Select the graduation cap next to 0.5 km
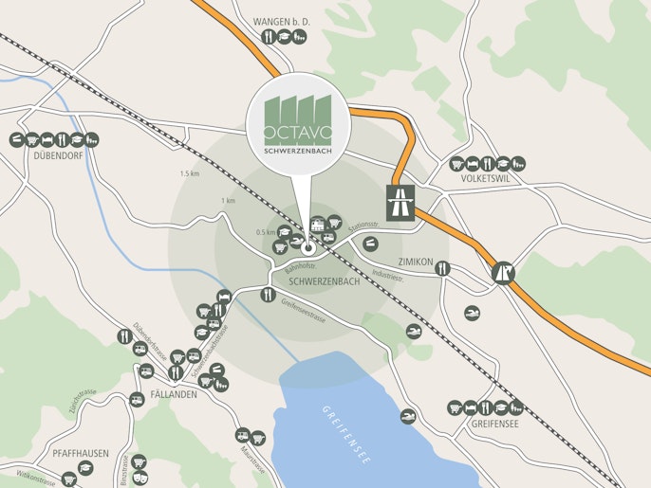This screenshot has width=651, height=488. tap(285, 231)
